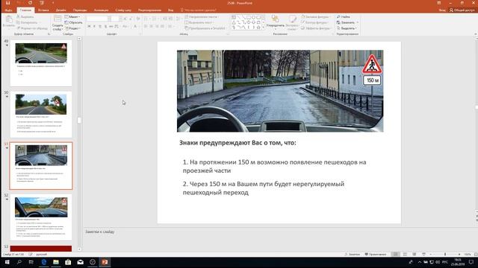478x268 pixels.
Task: Open Эффекты фигуры (Shape Effects) dropdown
Action: point(316,28)
